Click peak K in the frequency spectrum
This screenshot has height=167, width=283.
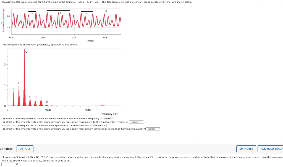pyautogui.click(x=47, y=103)
